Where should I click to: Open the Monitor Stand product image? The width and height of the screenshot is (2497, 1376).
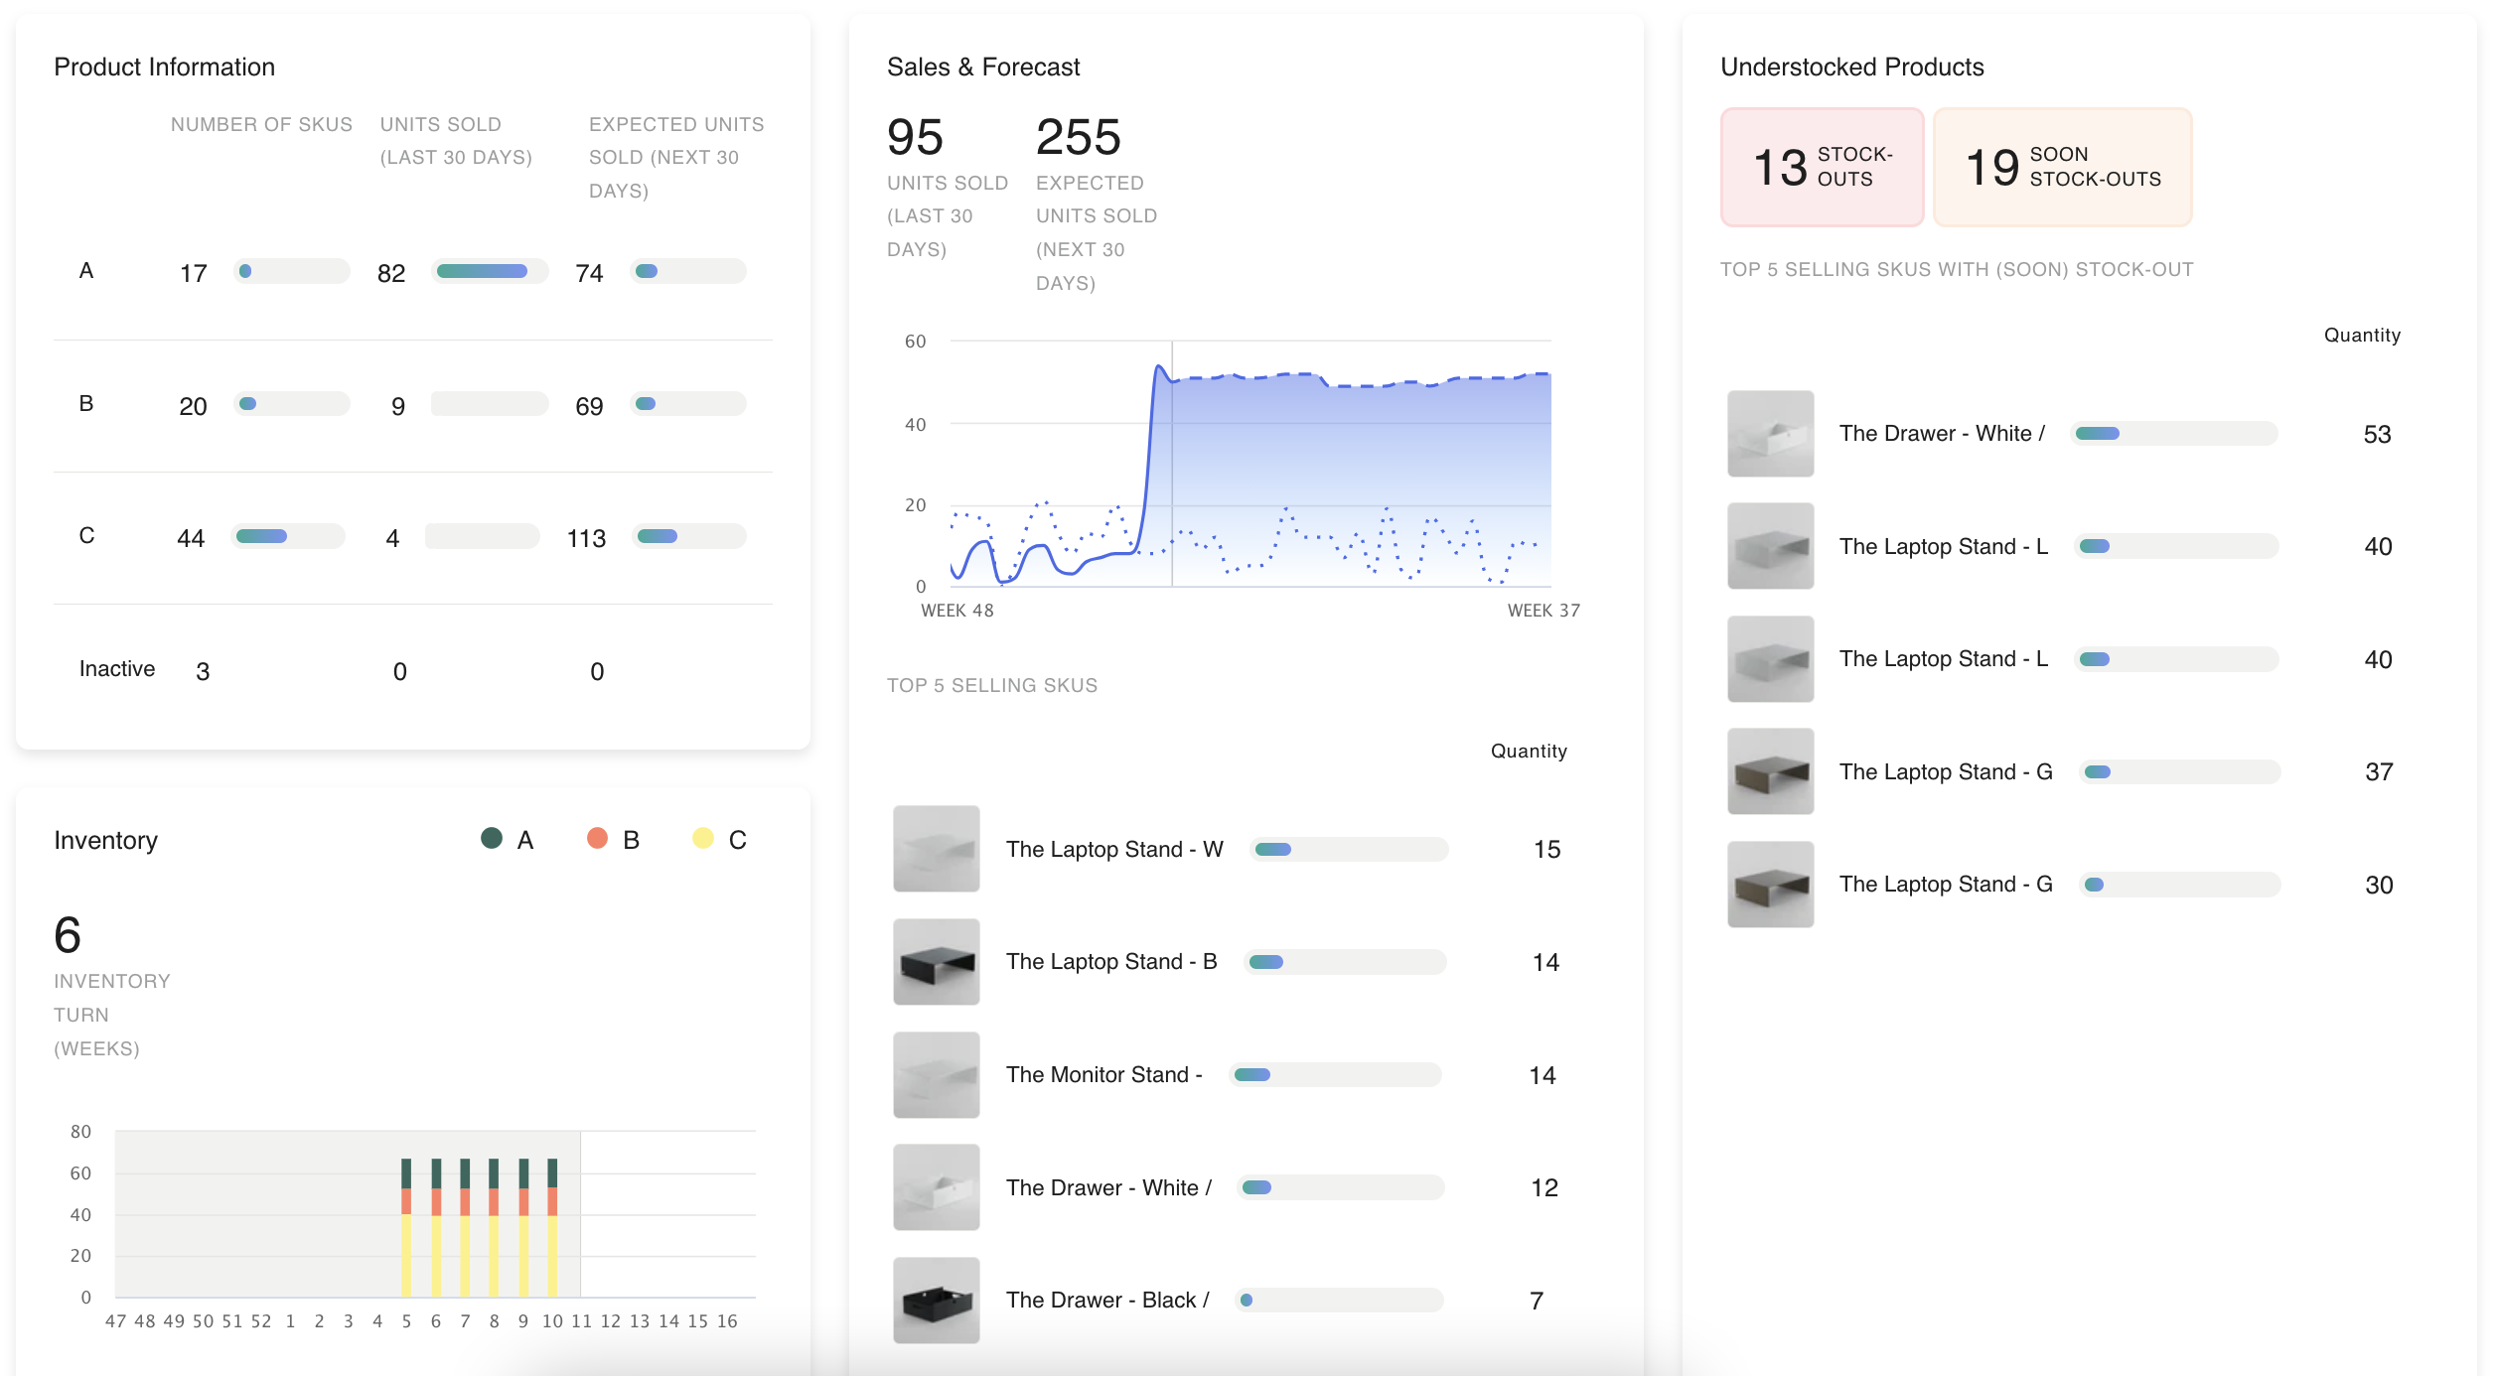pos(936,1075)
